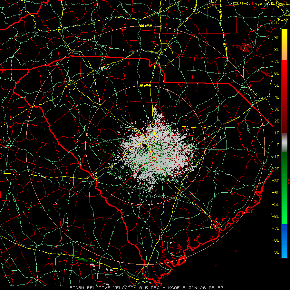
Task: Click the positive '40' scale label
Action: click(277, 97)
